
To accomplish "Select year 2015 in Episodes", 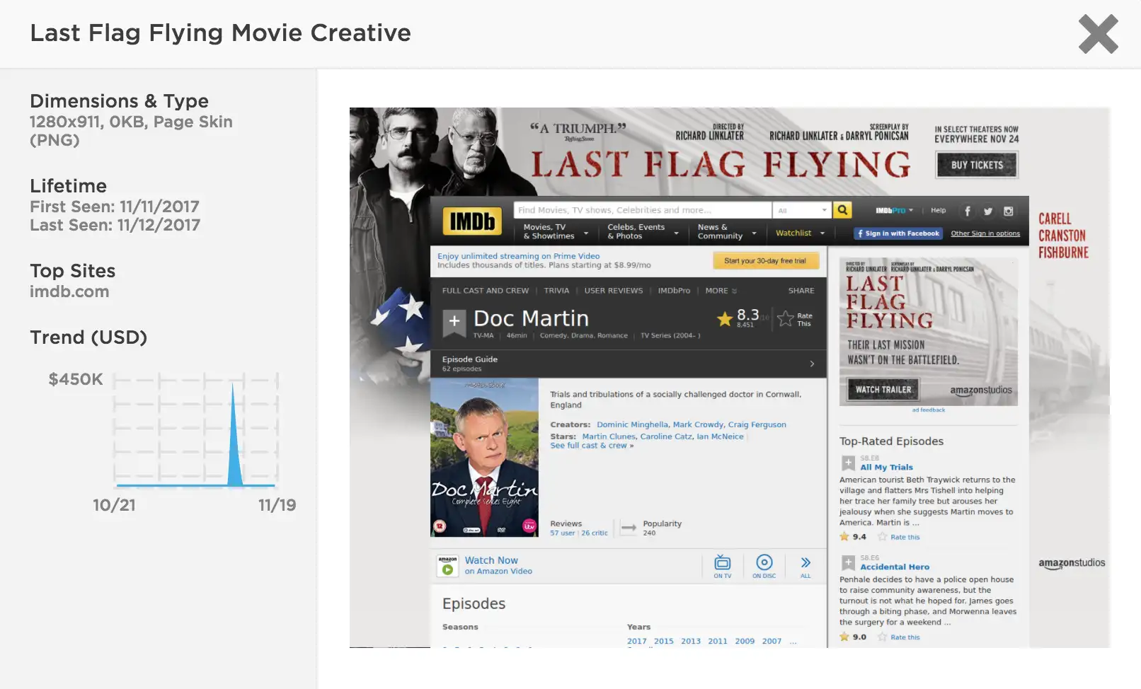I will click(x=663, y=641).
